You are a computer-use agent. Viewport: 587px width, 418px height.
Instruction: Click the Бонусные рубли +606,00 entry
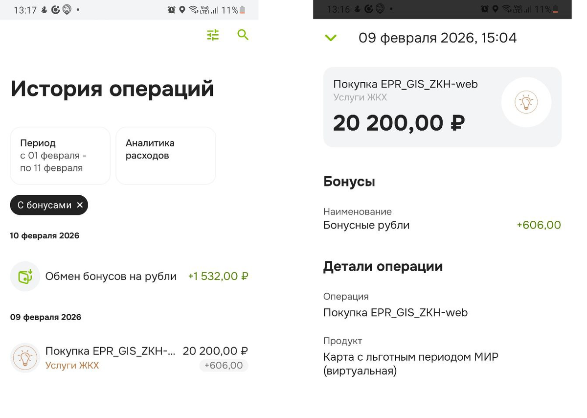440,225
